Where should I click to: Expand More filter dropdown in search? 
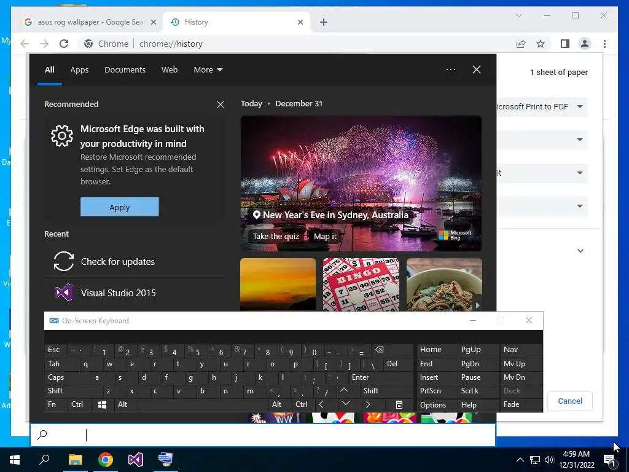[x=208, y=70]
